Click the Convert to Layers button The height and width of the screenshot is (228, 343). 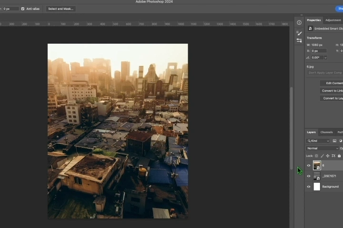(x=332, y=98)
